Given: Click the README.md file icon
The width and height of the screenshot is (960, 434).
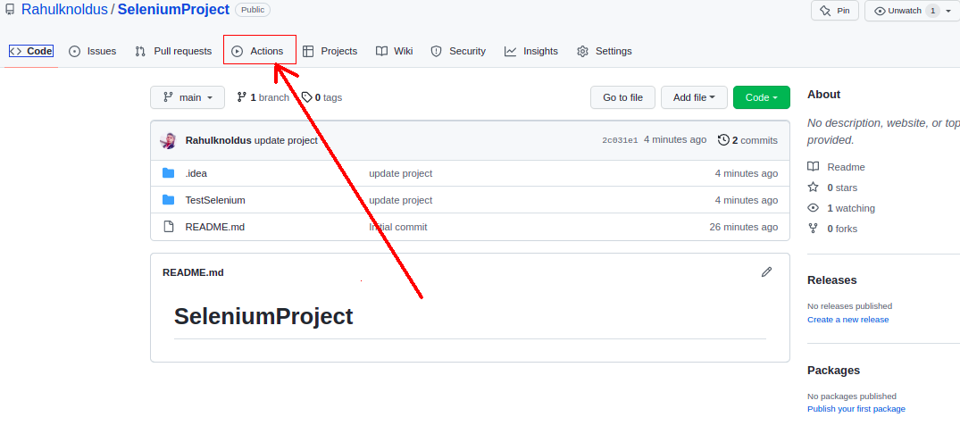Looking at the screenshot, I should click(x=169, y=227).
